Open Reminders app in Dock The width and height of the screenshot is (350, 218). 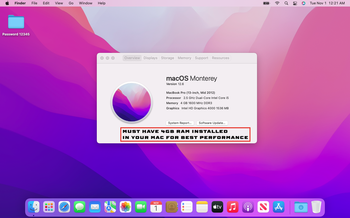point(187,207)
